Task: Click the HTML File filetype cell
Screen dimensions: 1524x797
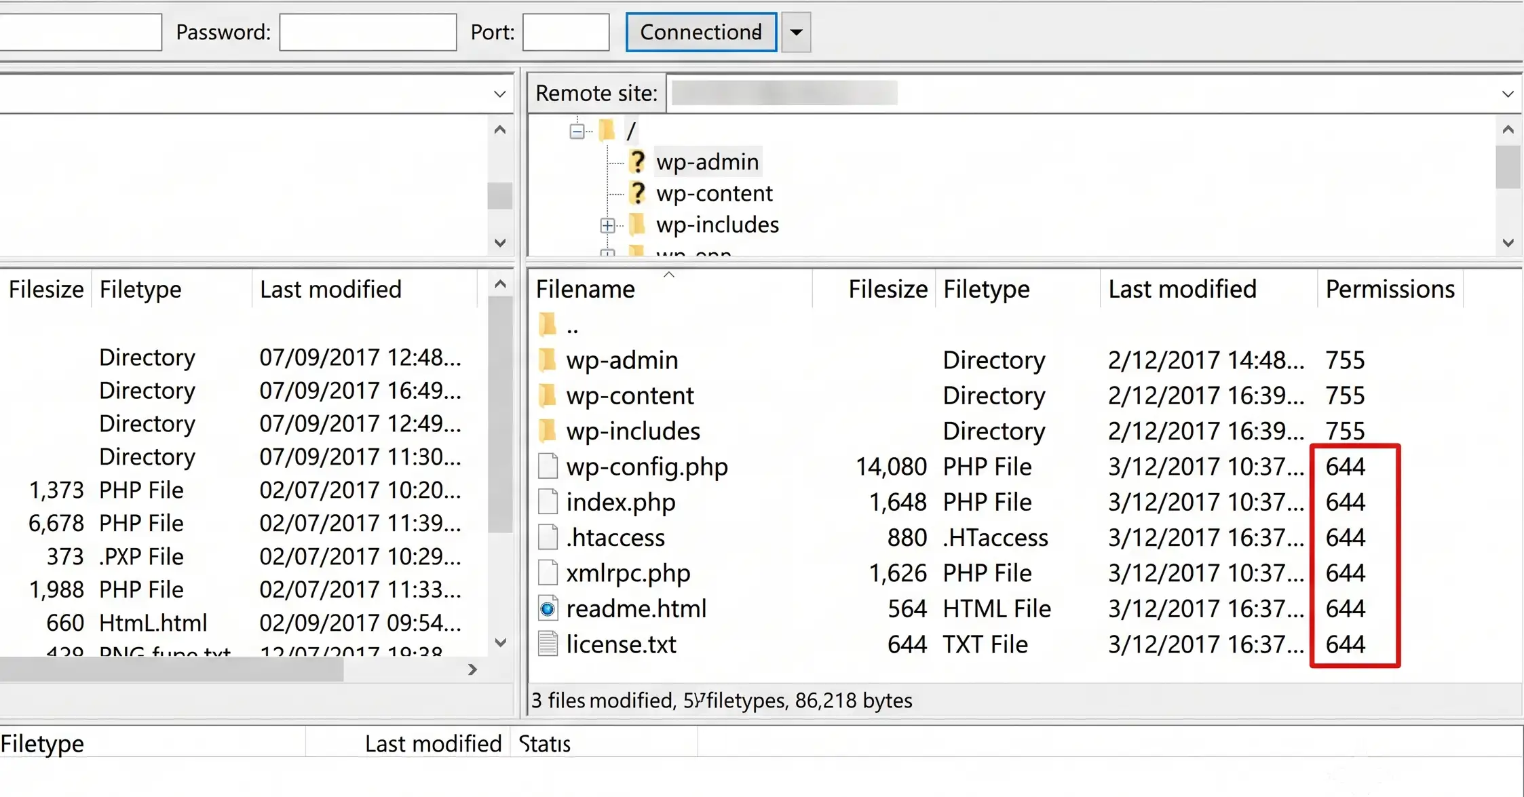Action: pos(997,608)
